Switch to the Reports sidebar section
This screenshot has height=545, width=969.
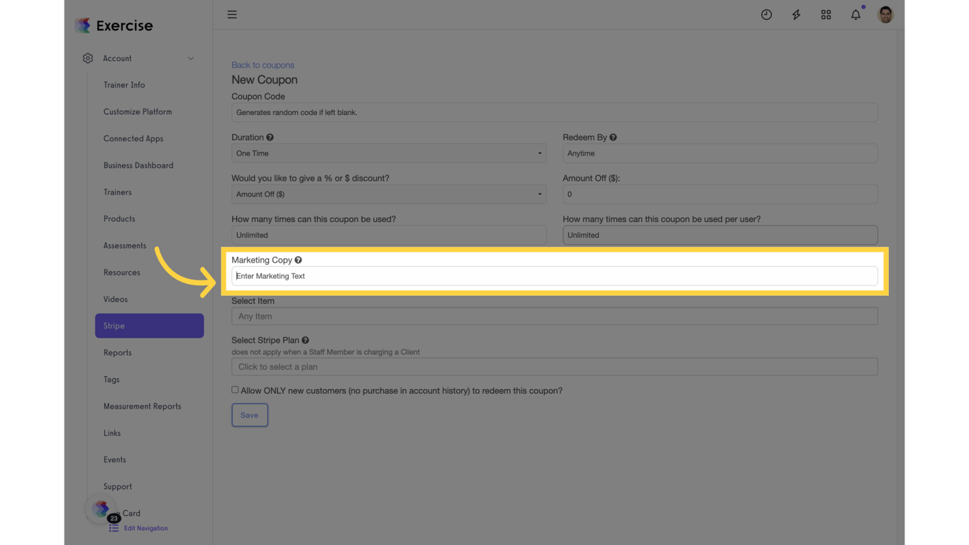tap(117, 352)
